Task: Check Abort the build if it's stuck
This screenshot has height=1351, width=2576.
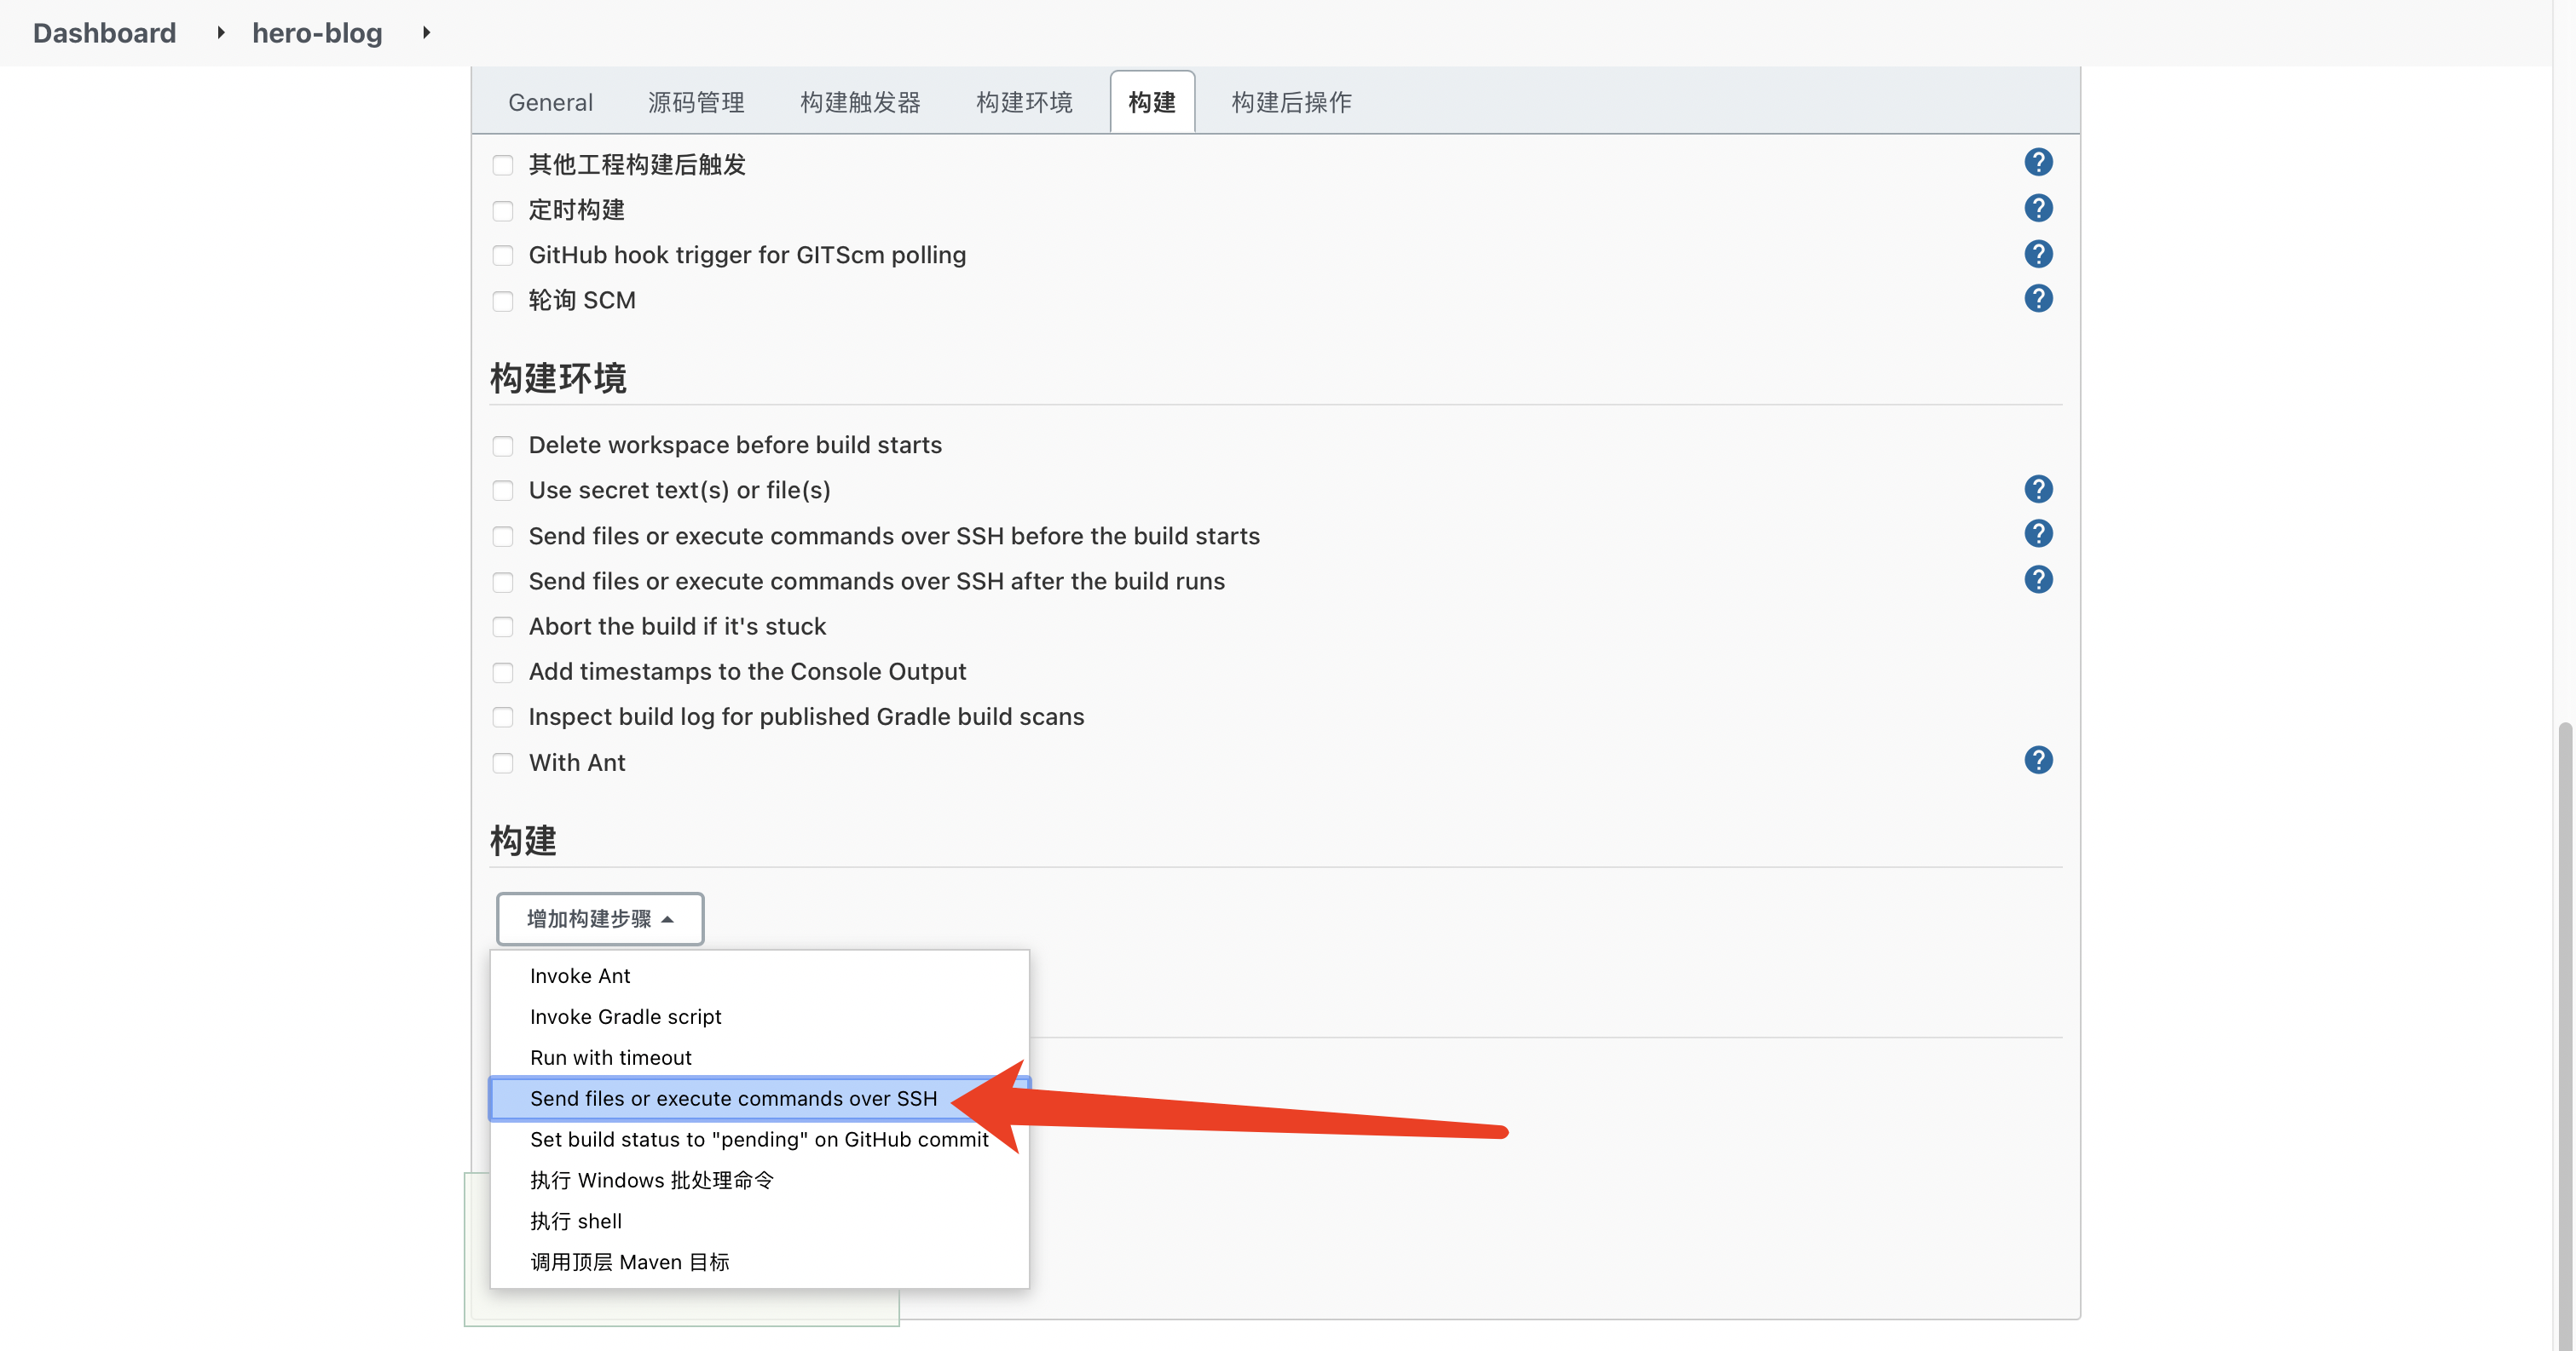Action: pos(503,627)
